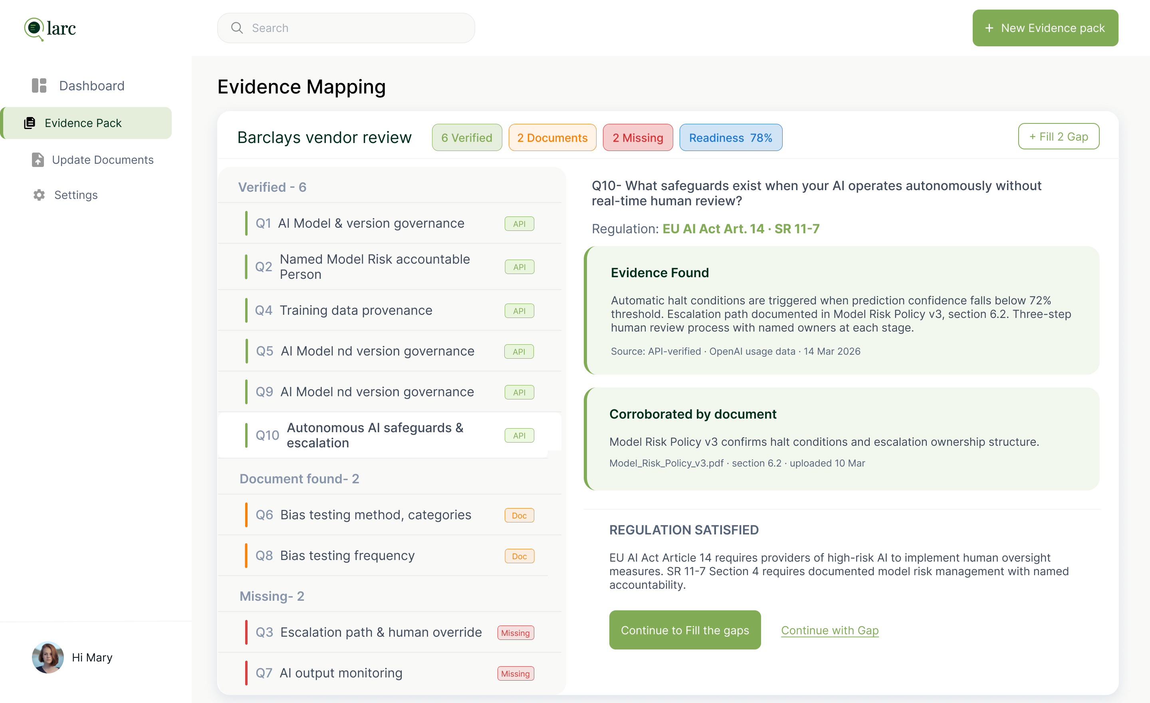
Task: Select Q6 Bias testing method, categories
Action: [x=390, y=515]
